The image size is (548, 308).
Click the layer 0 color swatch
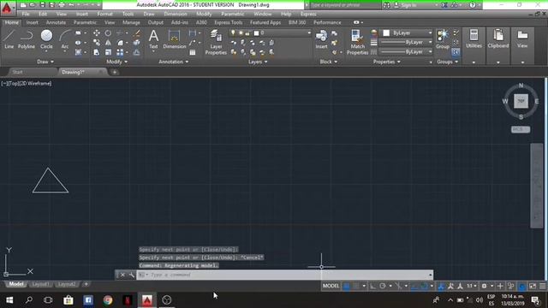[x=256, y=33]
